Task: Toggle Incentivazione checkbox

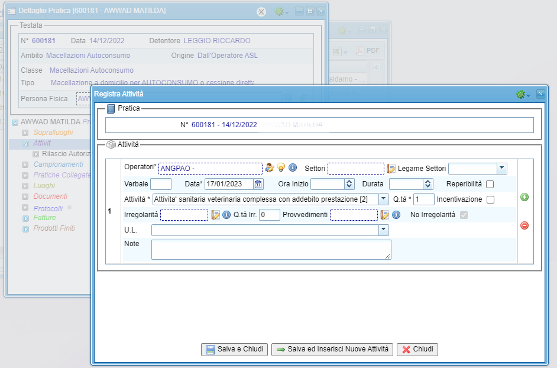Action: pyautogui.click(x=491, y=199)
